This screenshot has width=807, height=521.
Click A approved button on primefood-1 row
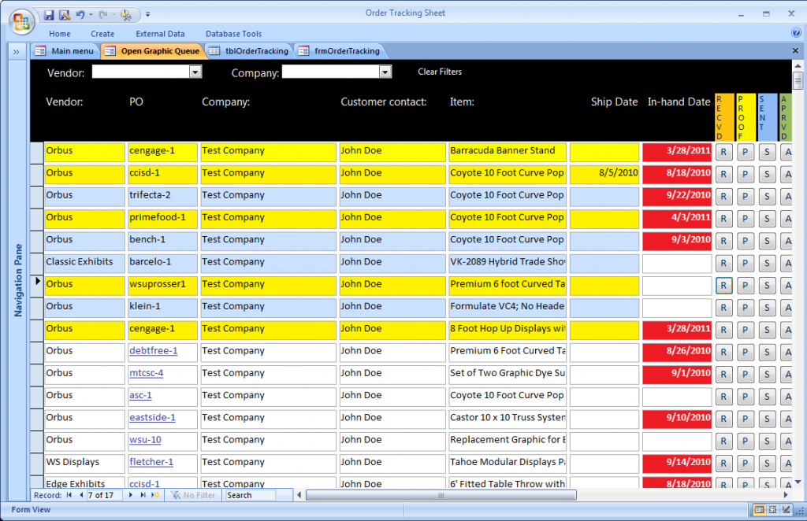click(787, 219)
